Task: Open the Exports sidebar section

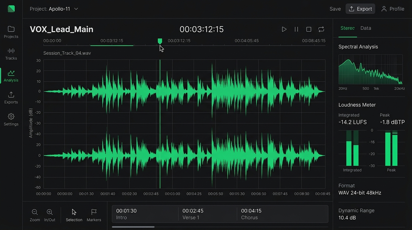Action: pos(11,98)
